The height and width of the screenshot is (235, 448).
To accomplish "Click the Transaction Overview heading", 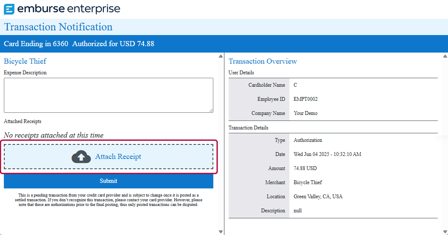I will 262,61.
